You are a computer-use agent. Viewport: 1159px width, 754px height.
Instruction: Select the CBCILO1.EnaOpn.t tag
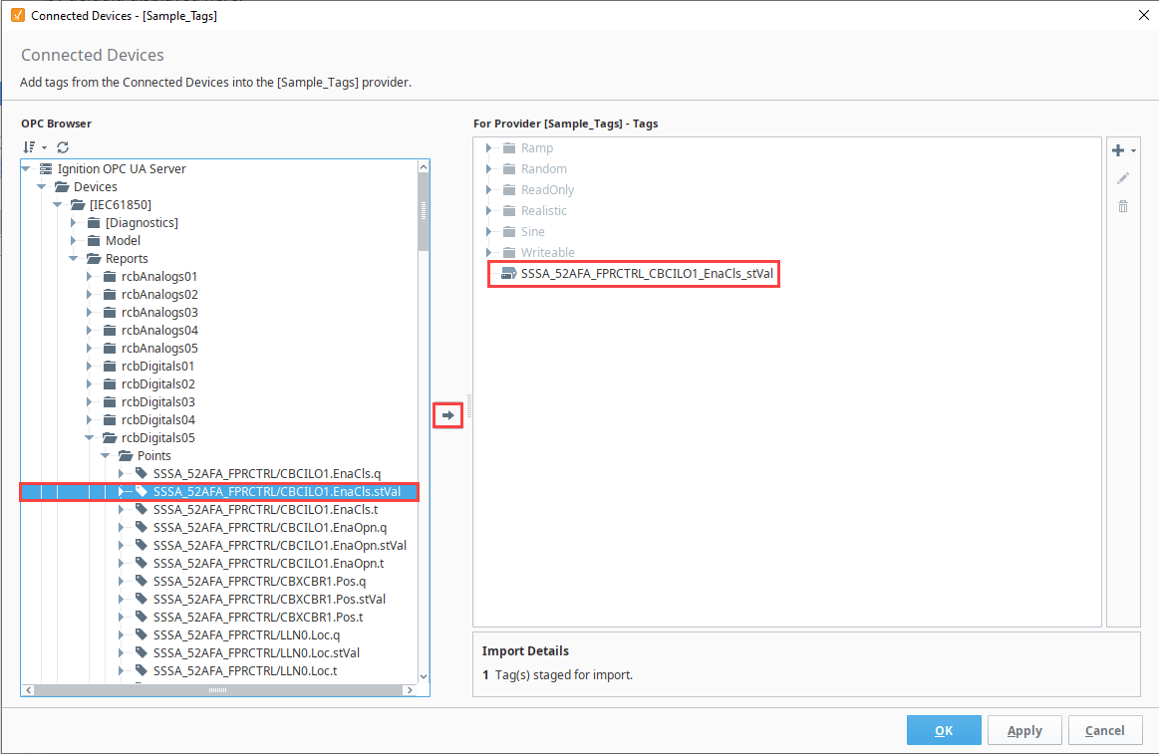coord(268,564)
